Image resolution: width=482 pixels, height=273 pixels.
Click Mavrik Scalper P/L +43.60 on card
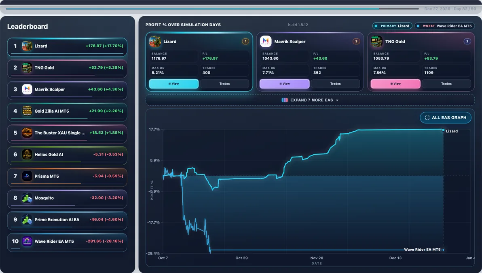[320, 58]
